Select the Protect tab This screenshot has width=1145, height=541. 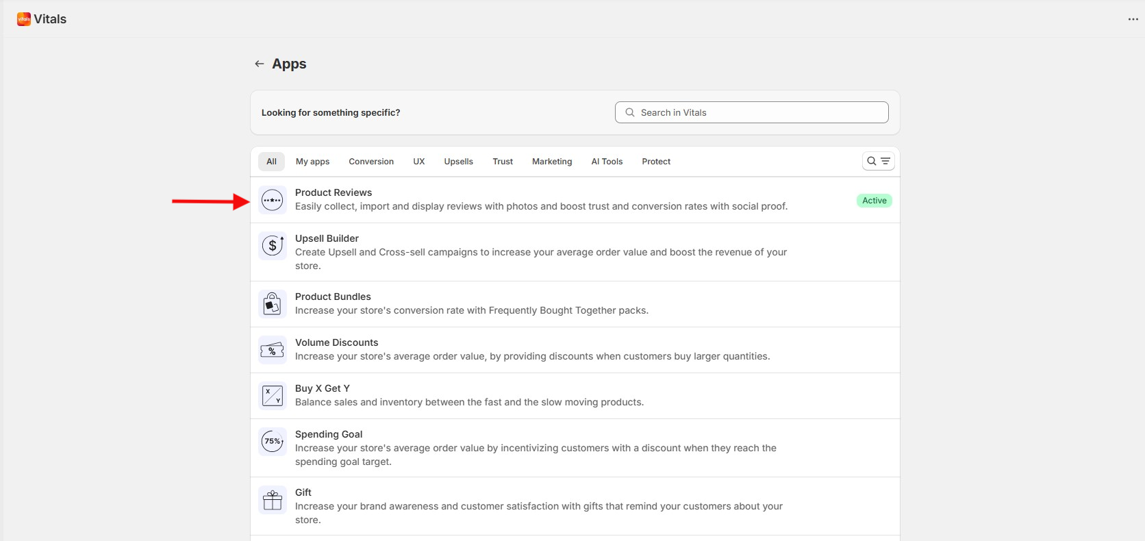click(x=655, y=162)
